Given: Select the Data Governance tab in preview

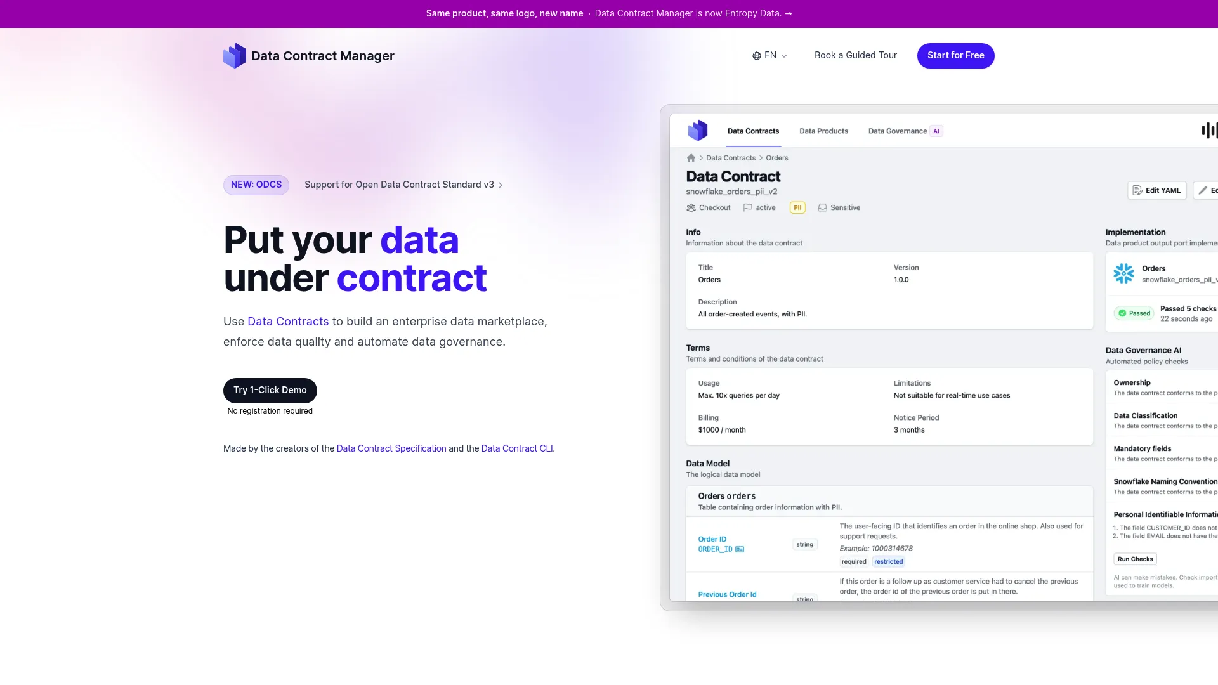Looking at the screenshot, I should pos(897,131).
